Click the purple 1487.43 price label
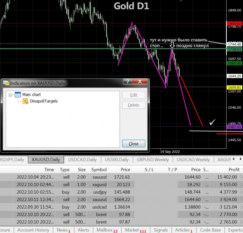The width and height of the screenshot is (243, 233). [234, 127]
